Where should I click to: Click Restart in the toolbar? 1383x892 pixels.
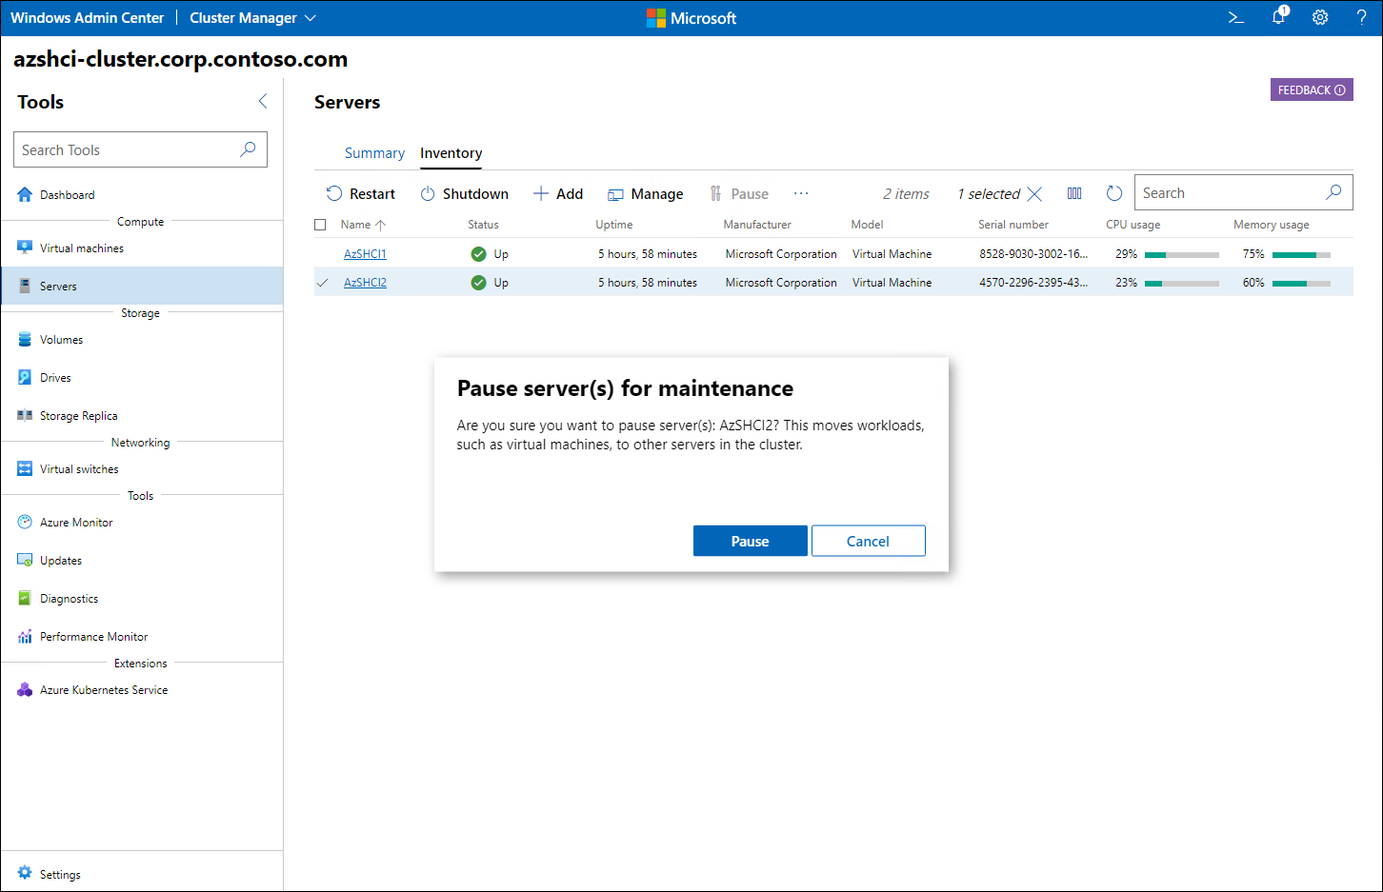[360, 193]
